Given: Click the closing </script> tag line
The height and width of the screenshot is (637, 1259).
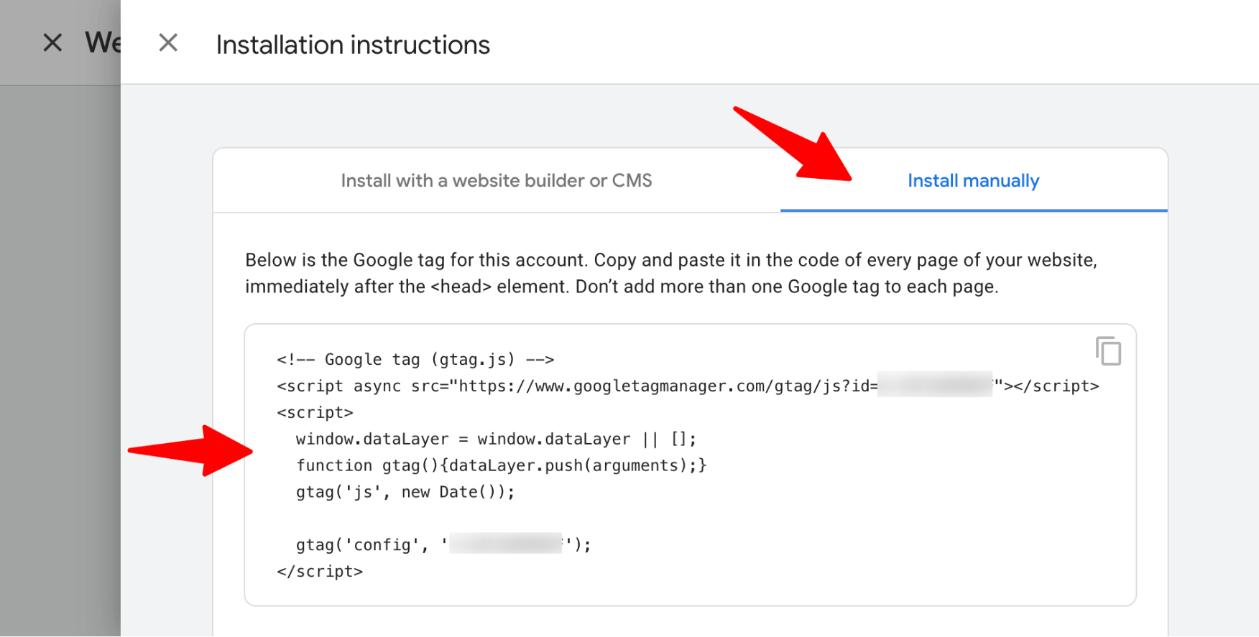Looking at the screenshot, I should pos(320,572).
